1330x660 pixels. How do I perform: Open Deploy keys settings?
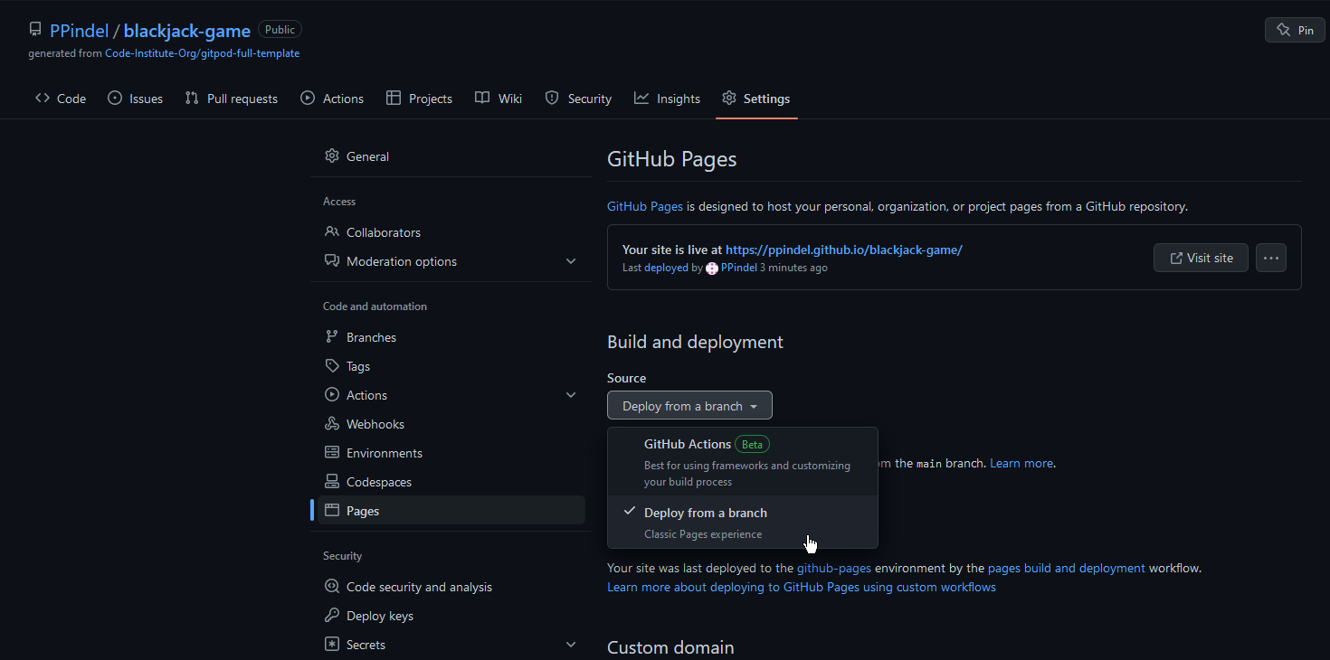378,615
